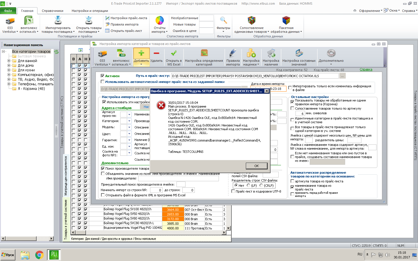Click the price-list path input field
Screen dimensions: 418x261
pos(255,76)
